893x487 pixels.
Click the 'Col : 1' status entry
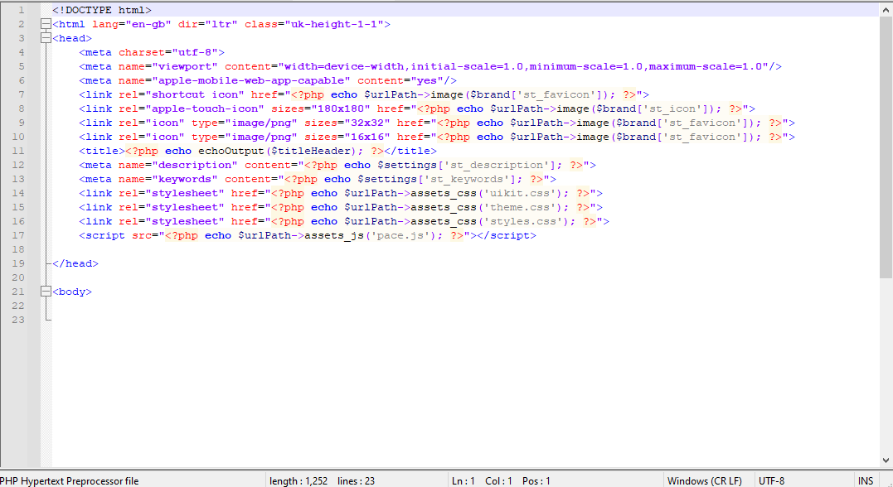pyautogui.click(x=498, y=480)
